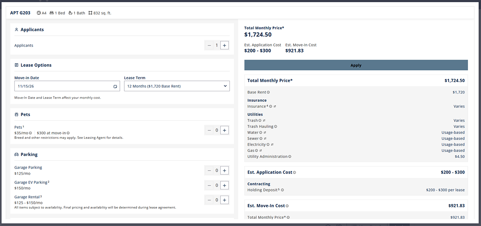Click the Garage EV Parking label
This screenshot has width=481, height=226.
click(30, 182)
